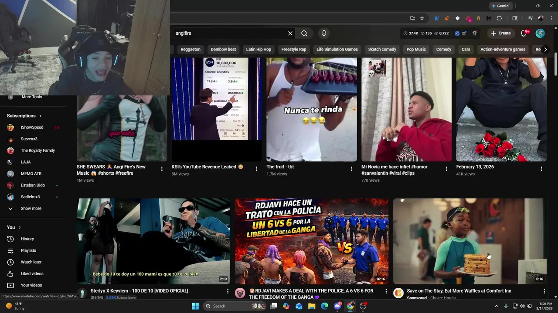Image resolution: width=558 pixels, height=313 pixels.
Task: Select the Comedy chip
Action: coord(444,49)
